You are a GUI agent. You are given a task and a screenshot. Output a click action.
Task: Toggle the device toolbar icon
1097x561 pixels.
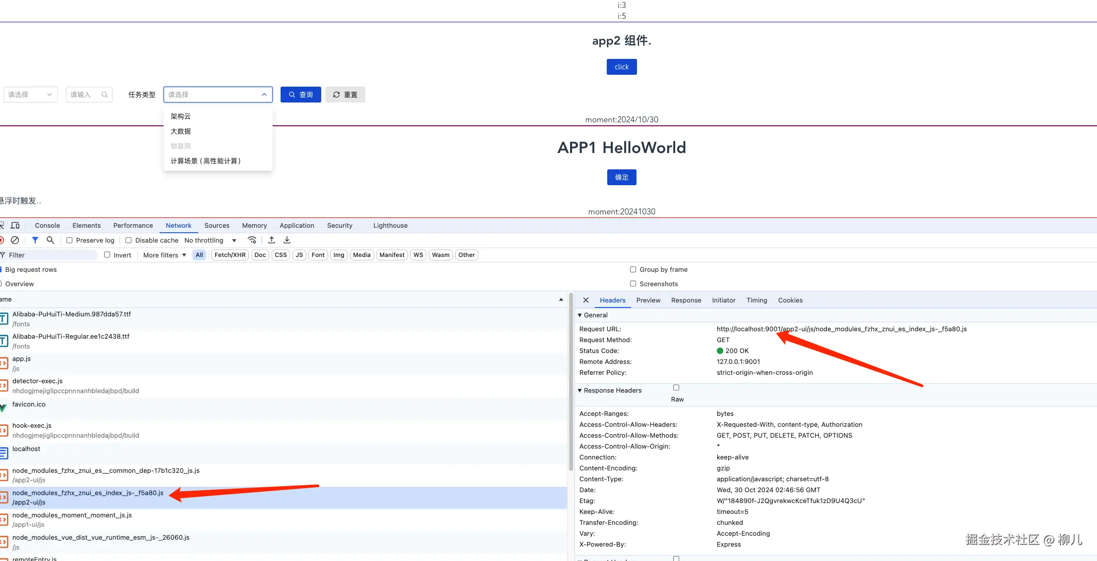(15, 225)
